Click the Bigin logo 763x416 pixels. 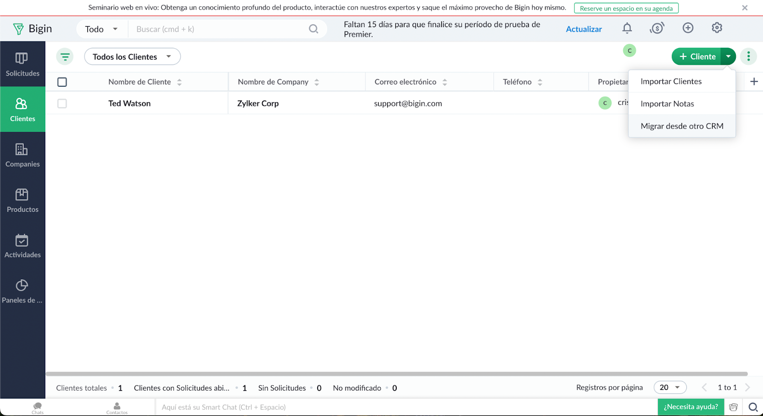pyautogui.click(x=32, y=29)
